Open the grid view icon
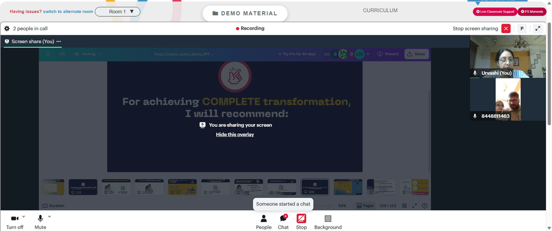Viewport: 552px width, 231px height. point(405,206)
